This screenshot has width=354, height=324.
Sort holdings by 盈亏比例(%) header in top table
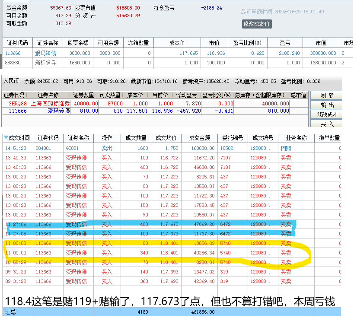click(247, 43)
